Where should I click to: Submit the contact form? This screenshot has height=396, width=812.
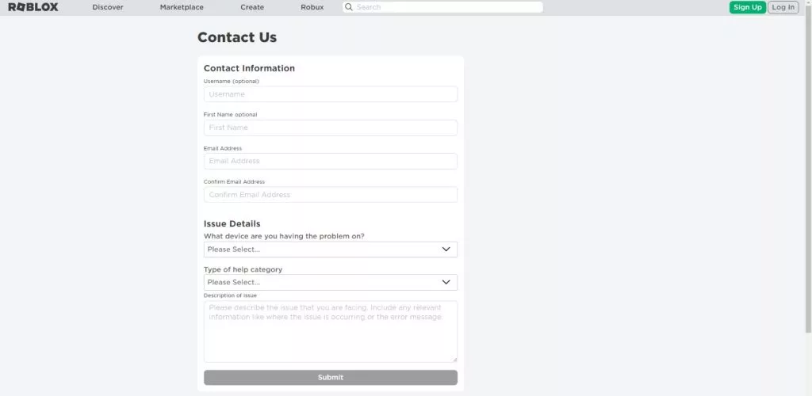click(x=331, y=378)
